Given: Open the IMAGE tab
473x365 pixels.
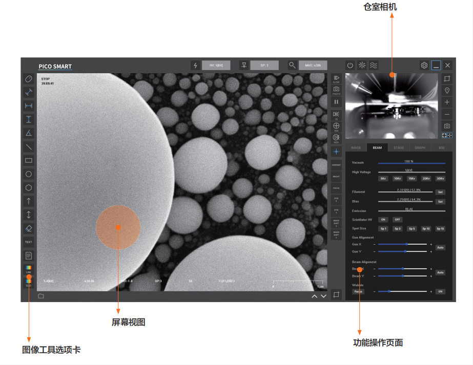Looking at the screenshot, I should [356, 147].
